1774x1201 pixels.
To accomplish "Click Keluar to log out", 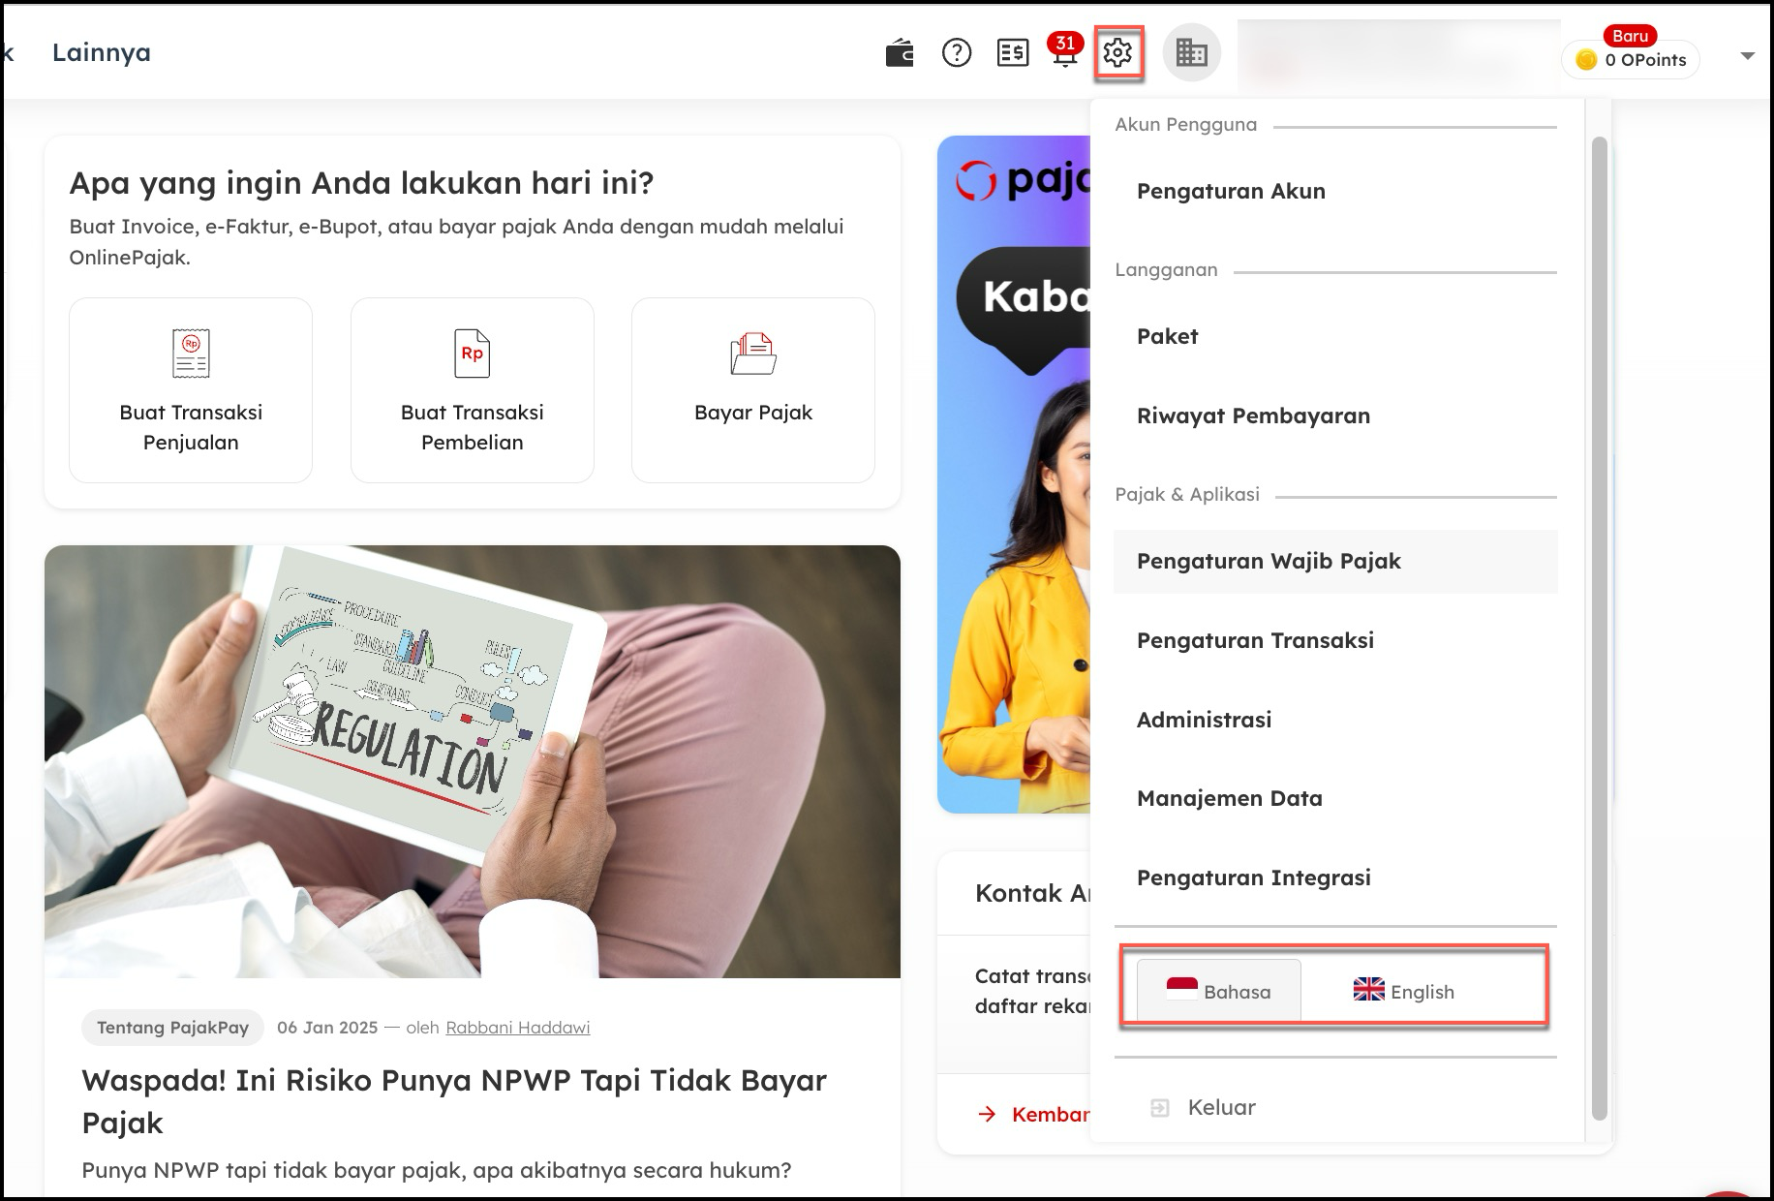I will coord(1220,1108).
